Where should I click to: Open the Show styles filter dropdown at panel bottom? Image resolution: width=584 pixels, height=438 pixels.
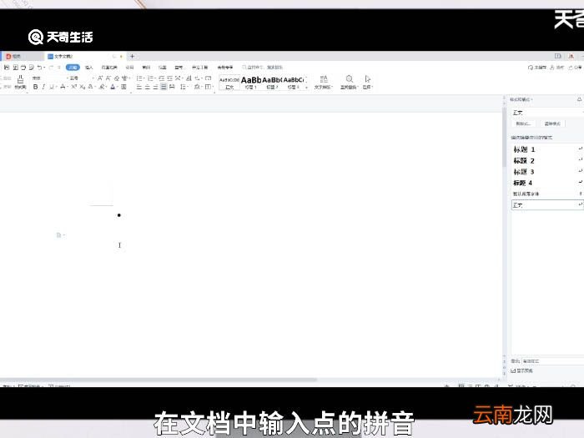[x=552, y=361]
